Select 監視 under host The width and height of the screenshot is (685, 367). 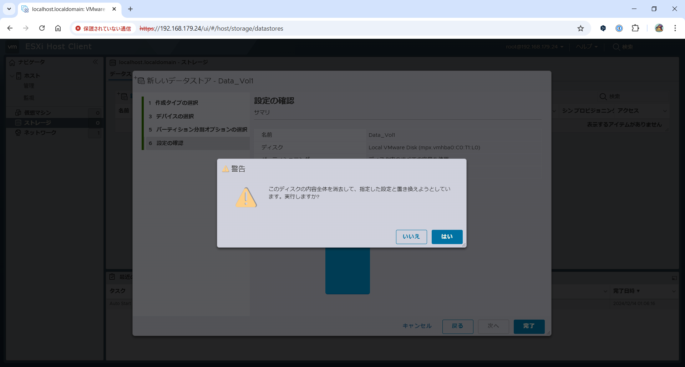pos(29,98)
